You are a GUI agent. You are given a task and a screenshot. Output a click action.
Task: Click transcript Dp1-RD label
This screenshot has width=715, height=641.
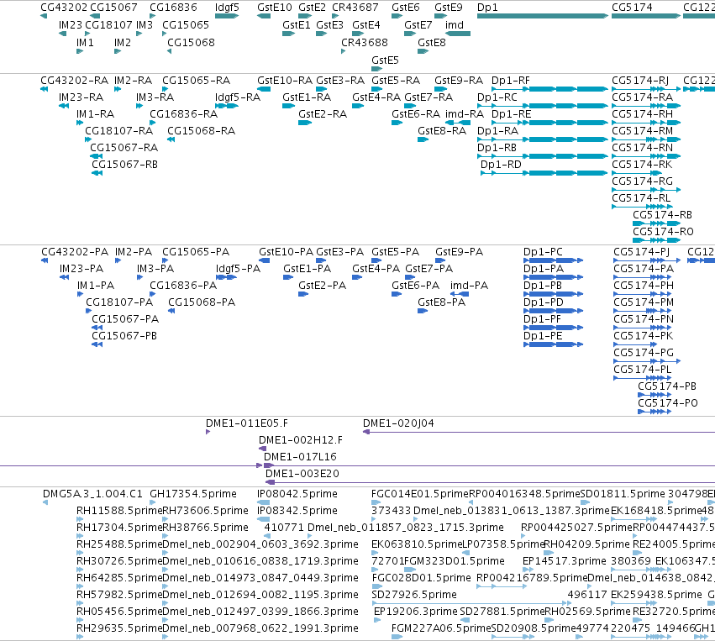(x=501, y=164)
